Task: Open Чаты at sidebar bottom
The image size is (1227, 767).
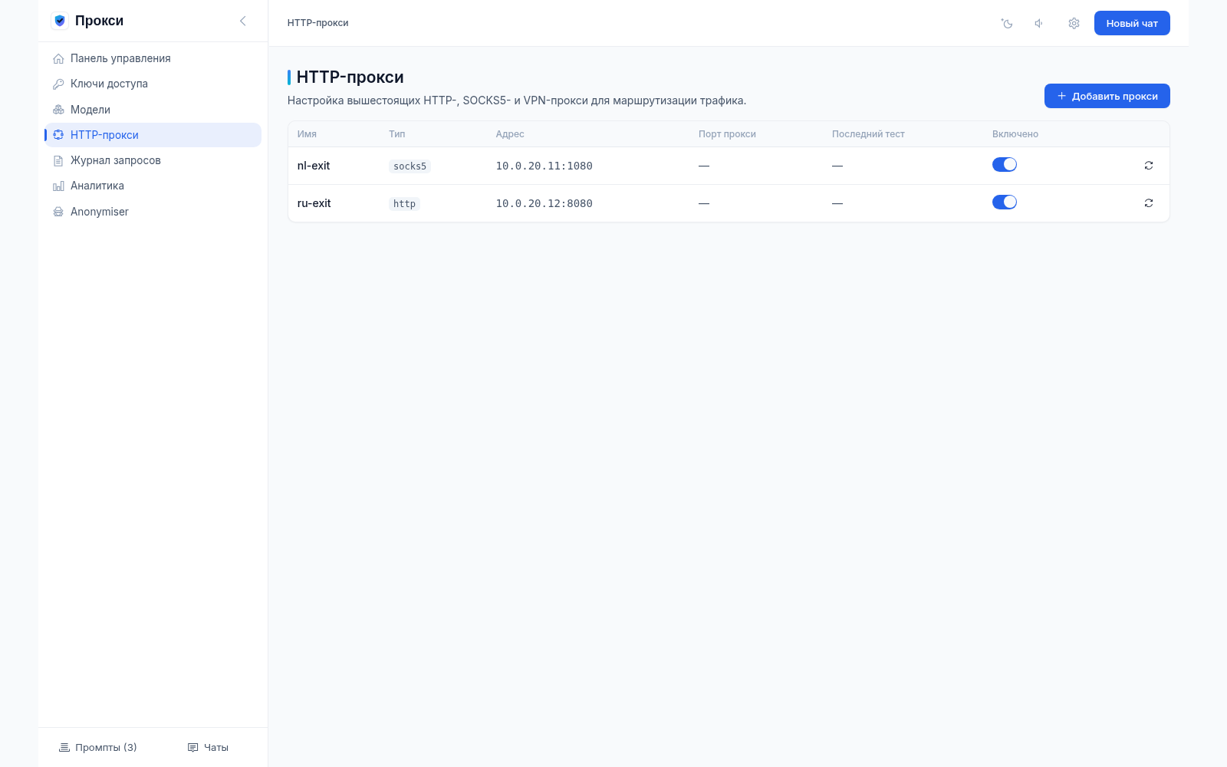Action: point(209,747)
